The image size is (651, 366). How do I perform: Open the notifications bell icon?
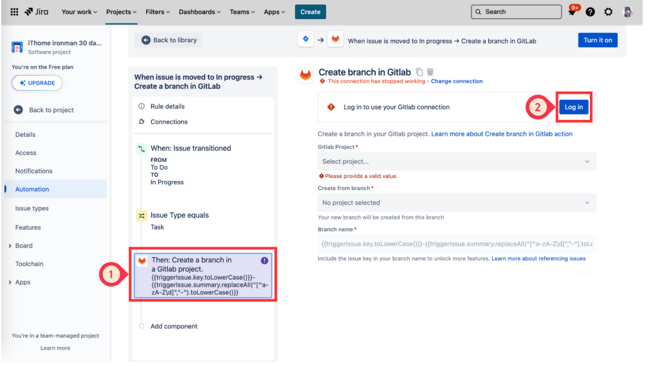click(572, 11)
